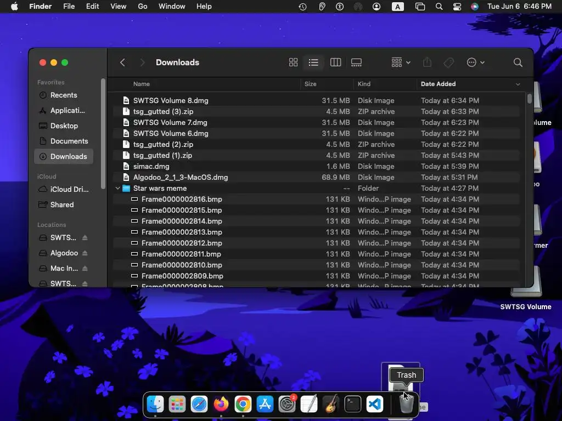Toggle sort order chevron in Date Added
Image resolution: width=562 pixels, height=421 pixels.
click(518, 84)
